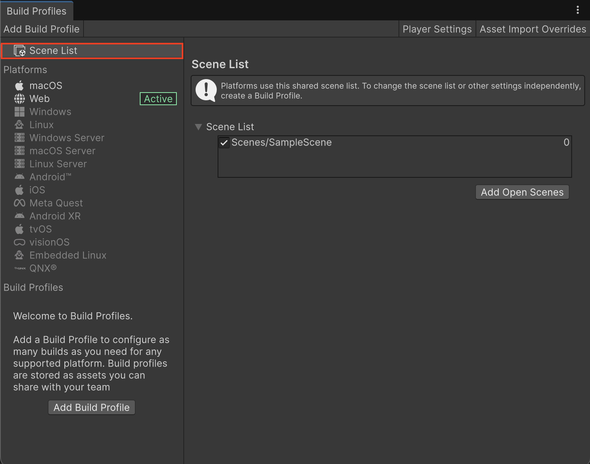Click the visionOS headset icon

coord(19,242)
